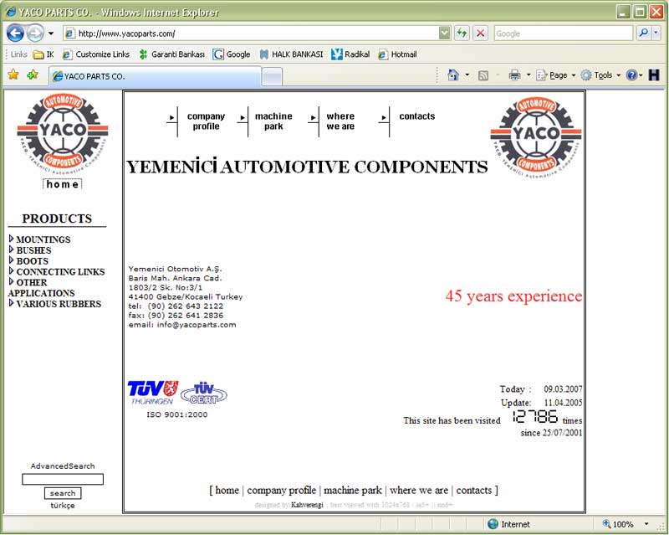Open the Google favorite link
Image resolution: width=669 pixels, height=535 pixels.
232,54
